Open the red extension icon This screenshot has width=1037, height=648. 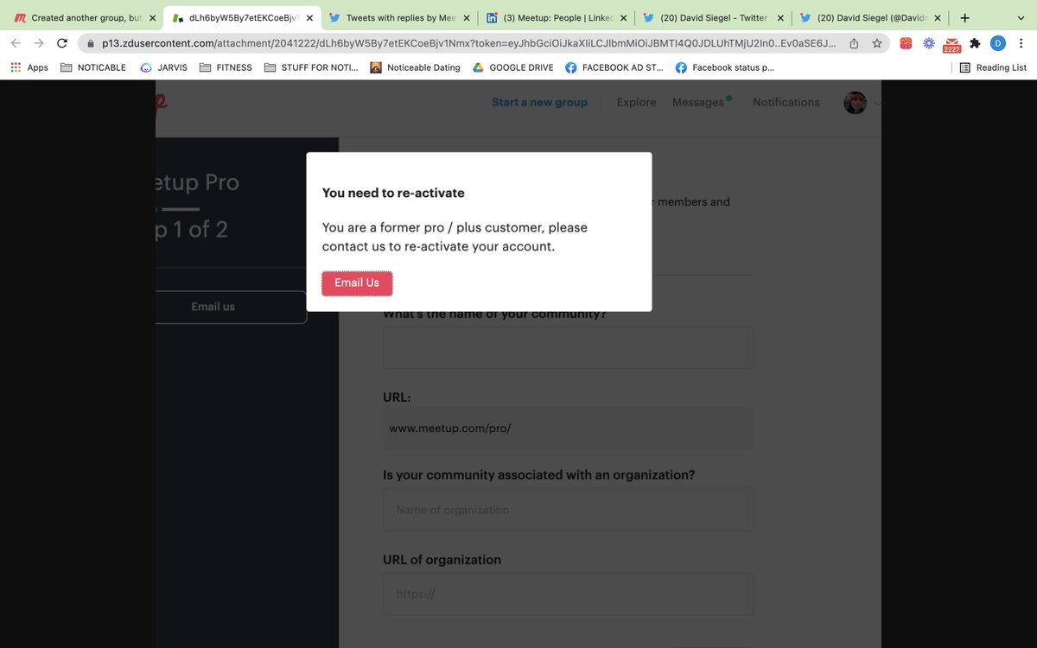906,43
